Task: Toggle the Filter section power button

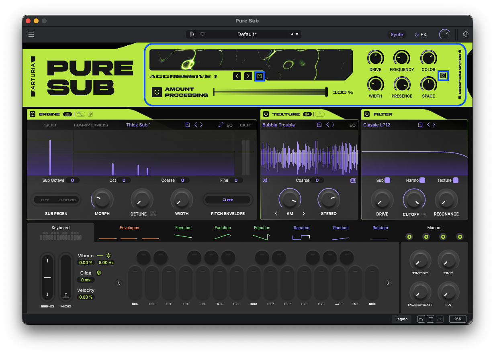Action: point(367,114)
